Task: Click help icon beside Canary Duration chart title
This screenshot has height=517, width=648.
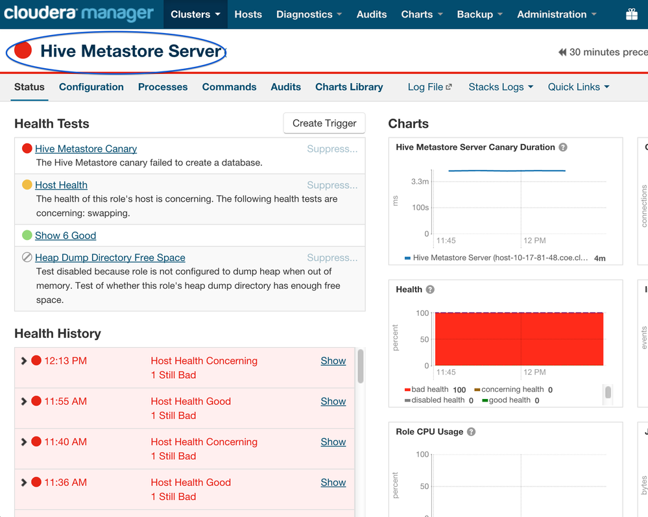Action: pos(563,147)
